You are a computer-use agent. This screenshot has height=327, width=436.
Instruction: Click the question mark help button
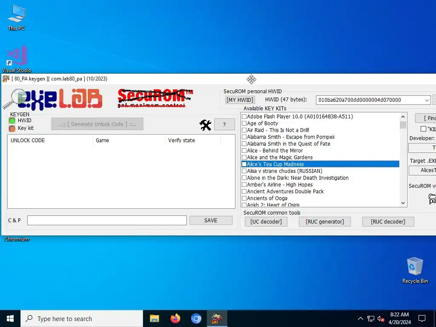[224, 125]
